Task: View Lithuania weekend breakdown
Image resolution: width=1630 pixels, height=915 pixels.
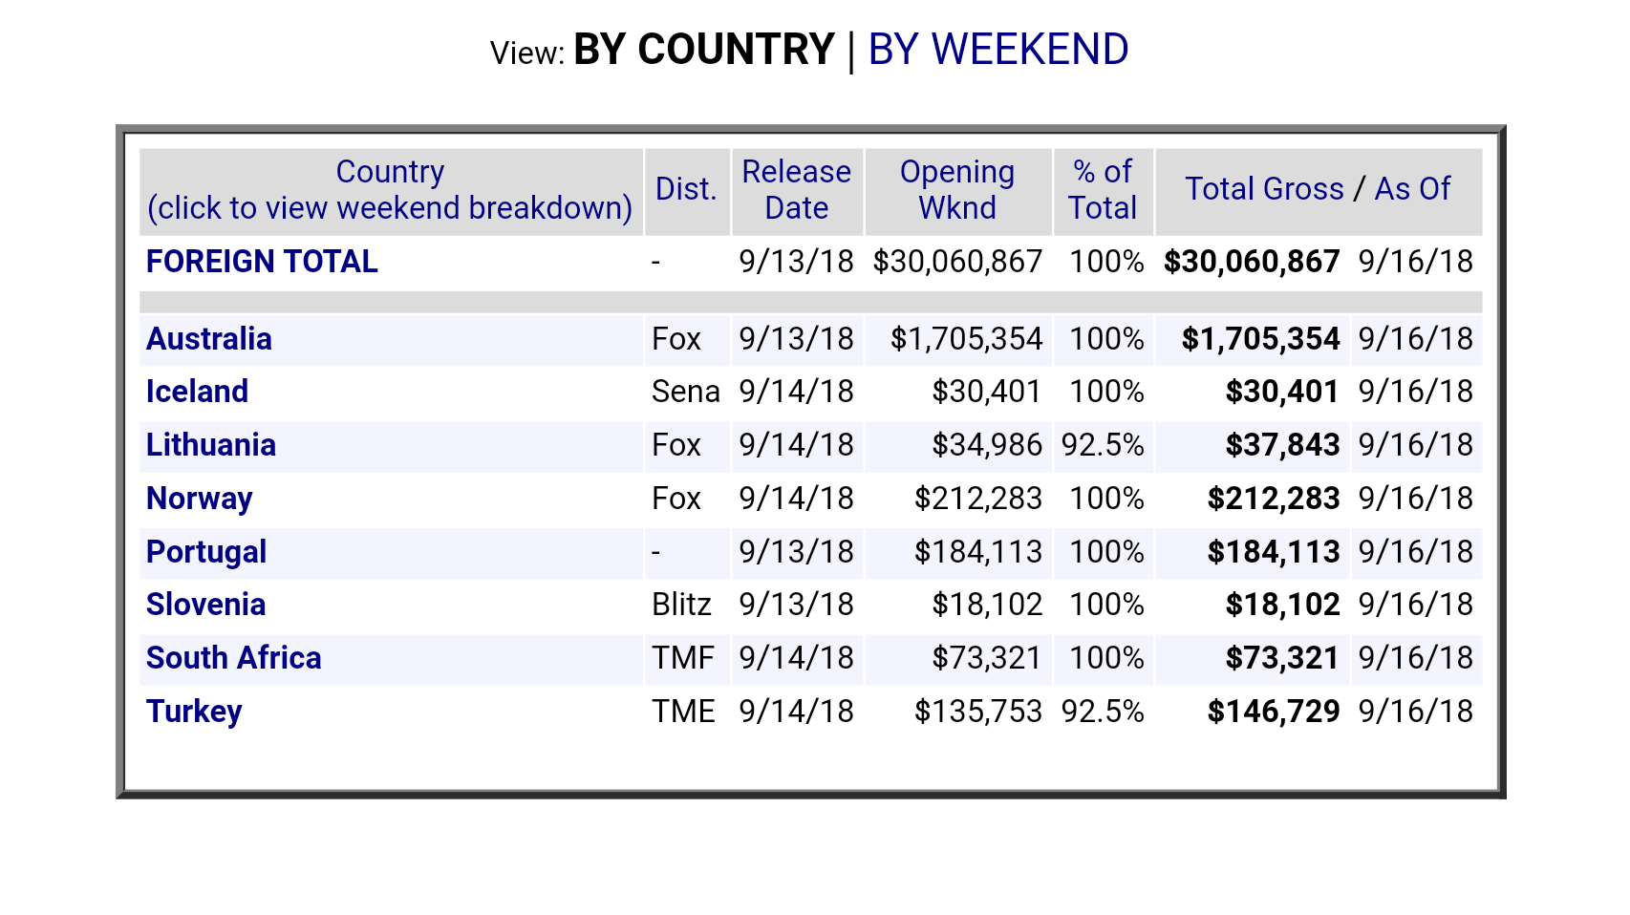Action: click(x=210, y=445)
